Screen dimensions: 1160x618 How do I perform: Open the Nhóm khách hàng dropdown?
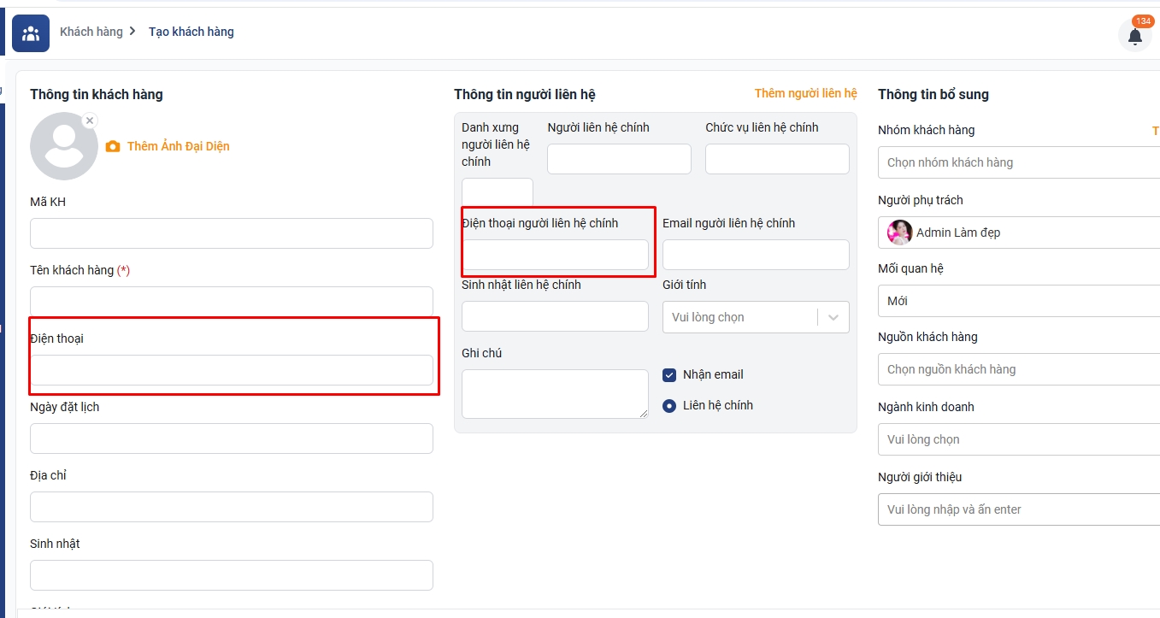pyautogui.click(x=1019, y=162)
